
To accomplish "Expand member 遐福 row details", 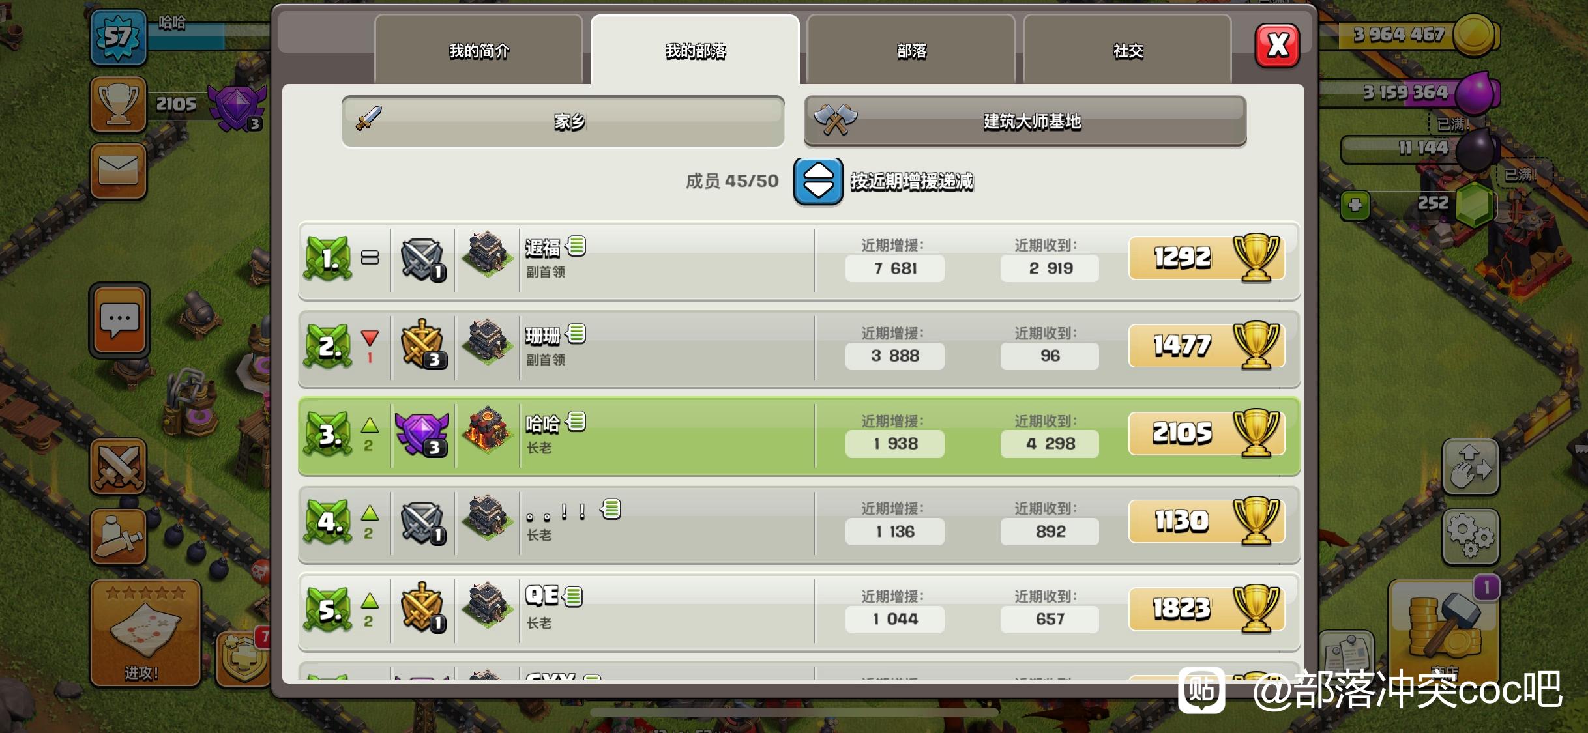I will point(799,261).
